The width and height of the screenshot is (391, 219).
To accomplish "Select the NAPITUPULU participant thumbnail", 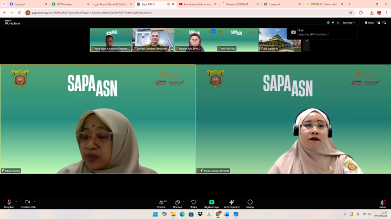I will click(237, 40).
